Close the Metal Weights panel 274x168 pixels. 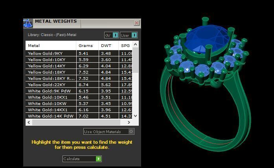coord(137,23)
